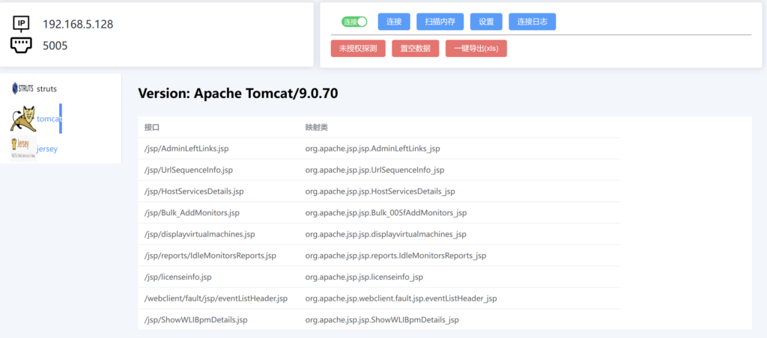The image size is (767, 338).
Task: Click the Tomcat cat logo
Action: coord(23,119)
